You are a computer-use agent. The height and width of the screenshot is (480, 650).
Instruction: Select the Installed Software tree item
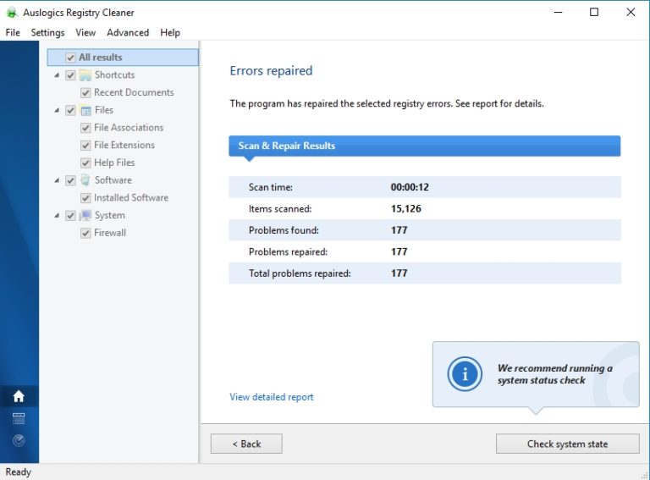(x=131, y=197)
